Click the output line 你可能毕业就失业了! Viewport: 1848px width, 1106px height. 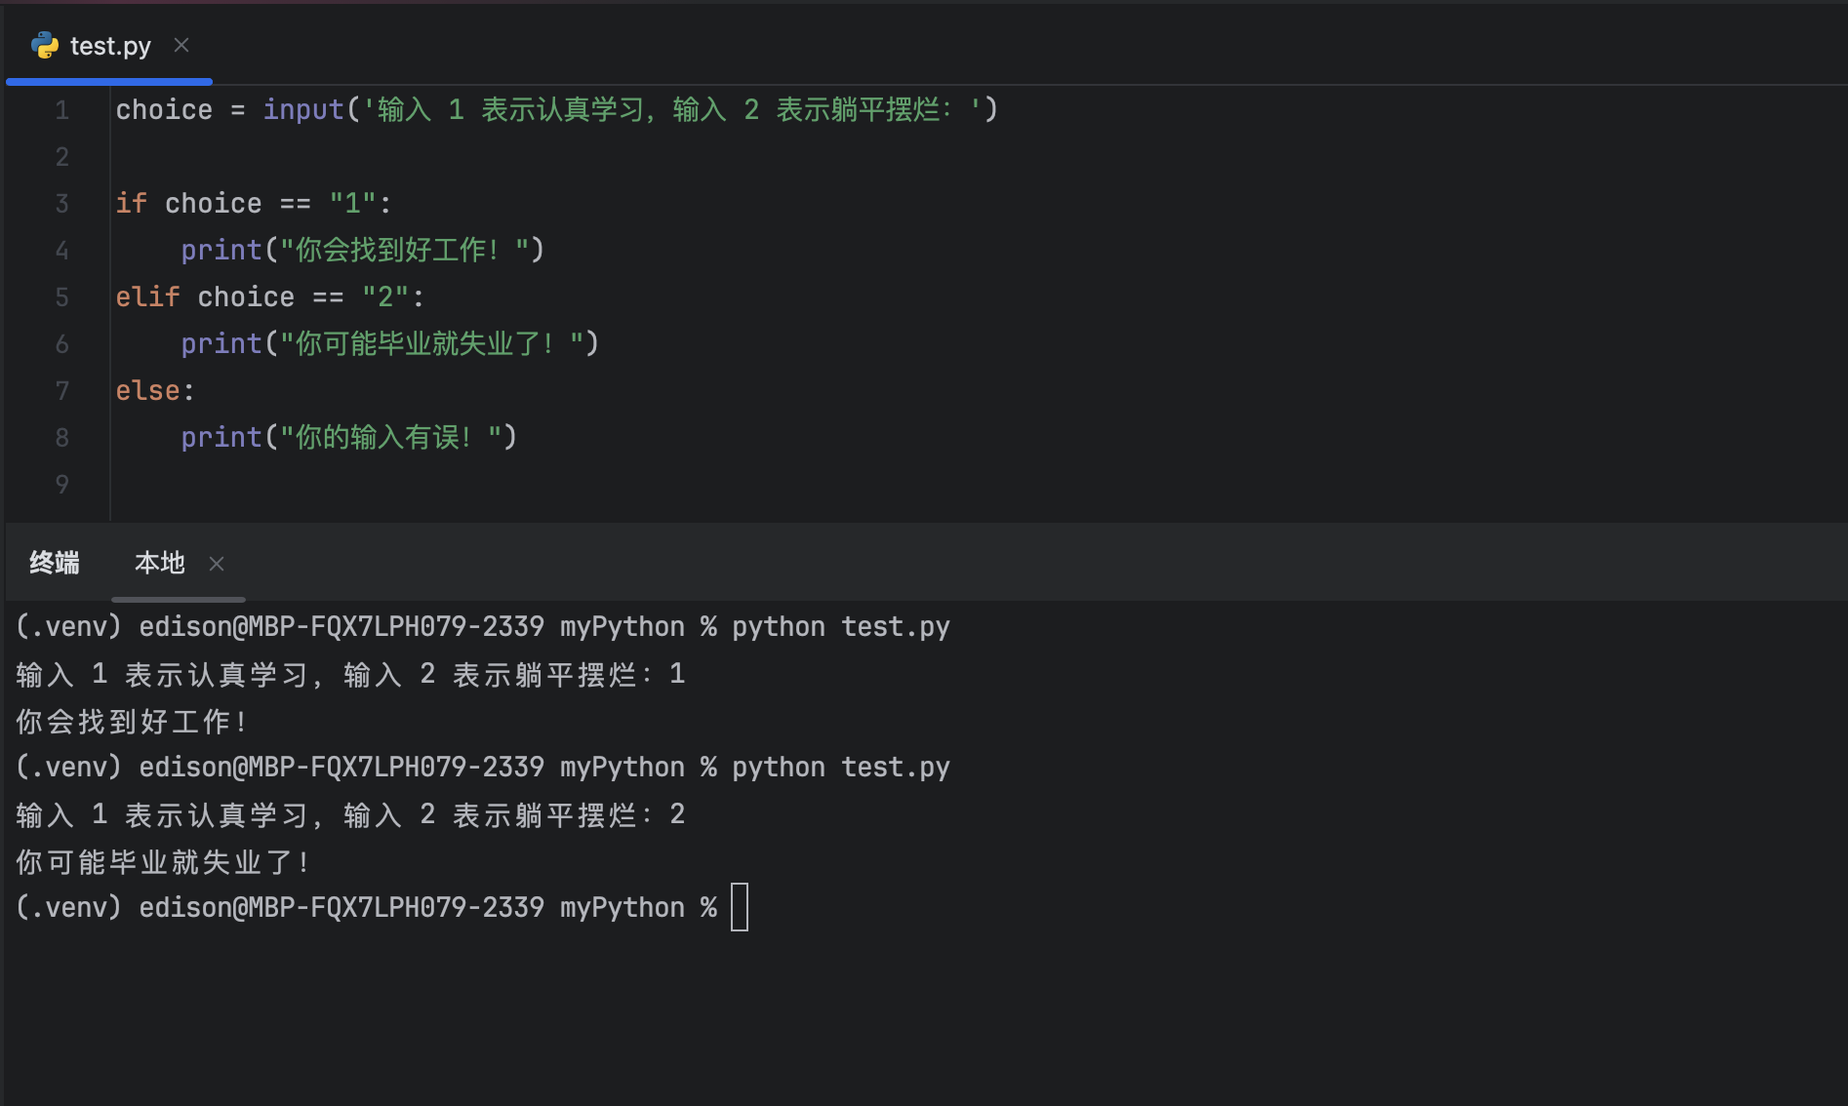(x=161, y=861)
